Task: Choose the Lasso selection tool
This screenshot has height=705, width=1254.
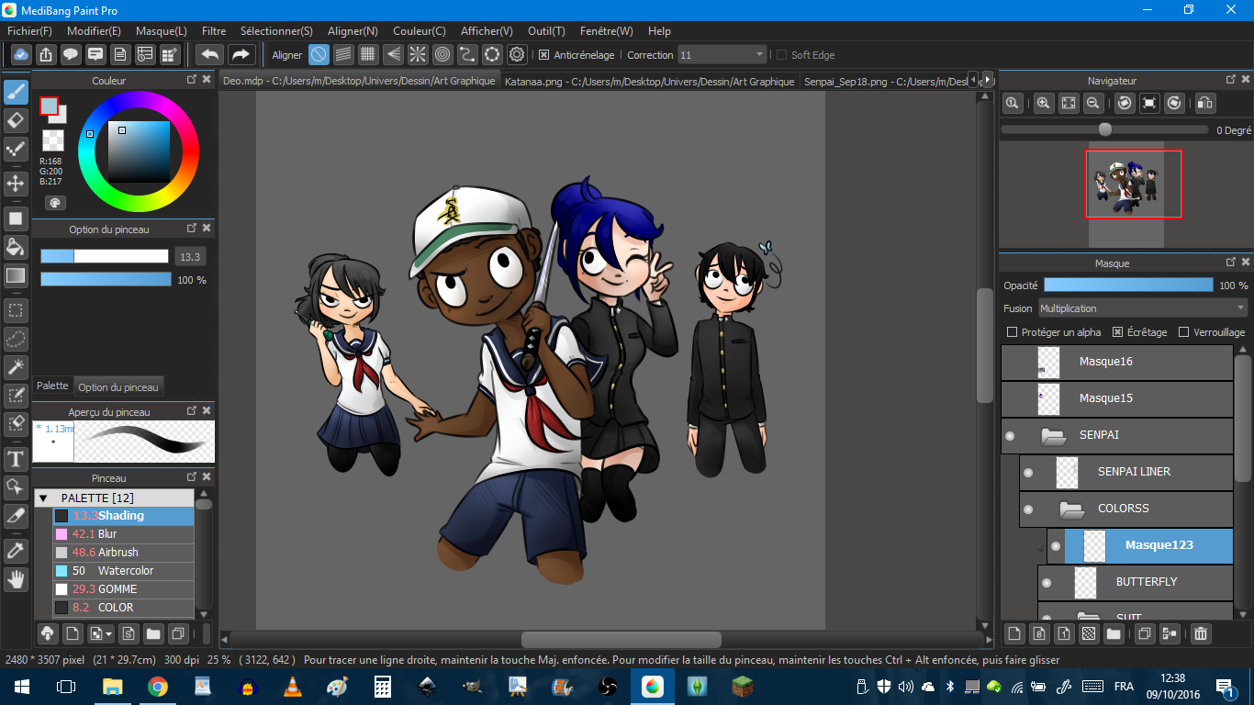Action: [16, 339]
